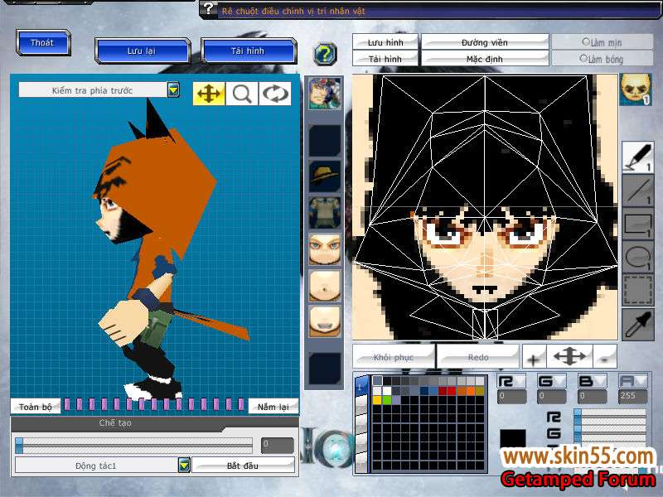Click the blue Lưu lại button
Image resolution: width=663 pixels, height=497 pixels.
click(142, 51)
